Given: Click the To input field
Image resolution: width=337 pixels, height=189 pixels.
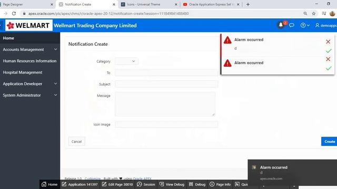Looking at the screenshot, I should [166, 73].
